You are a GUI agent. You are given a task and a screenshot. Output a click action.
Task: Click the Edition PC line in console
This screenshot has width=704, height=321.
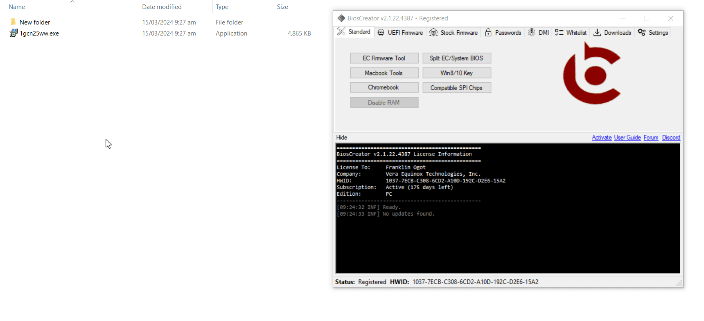click(x=364, y=194)
